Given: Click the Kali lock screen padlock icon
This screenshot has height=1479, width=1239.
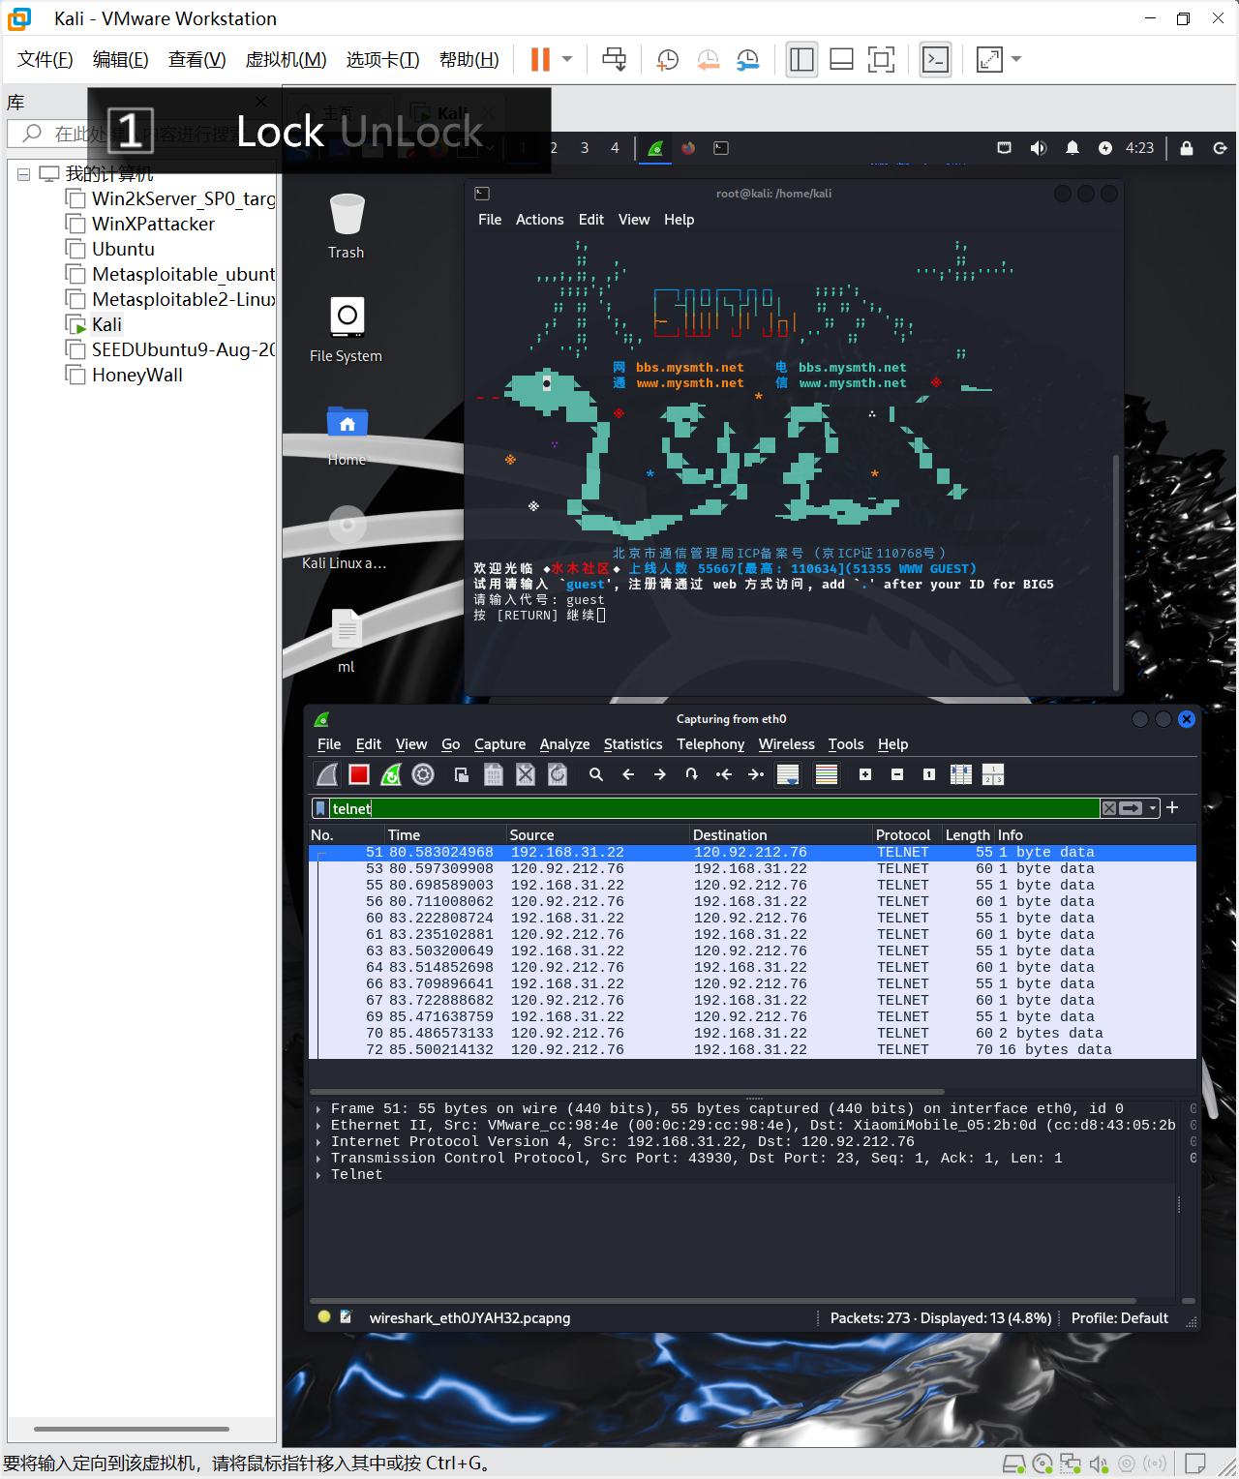Looking at the screenshot, I should click(1187, 148).
